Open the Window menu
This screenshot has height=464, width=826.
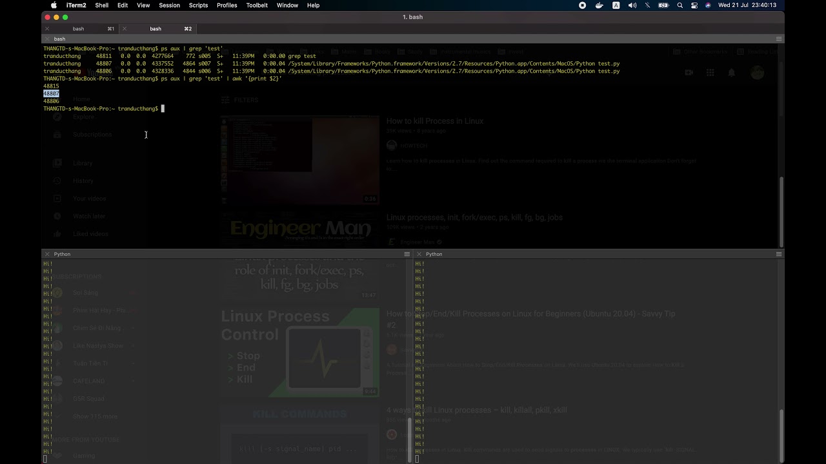click(287, 5)
